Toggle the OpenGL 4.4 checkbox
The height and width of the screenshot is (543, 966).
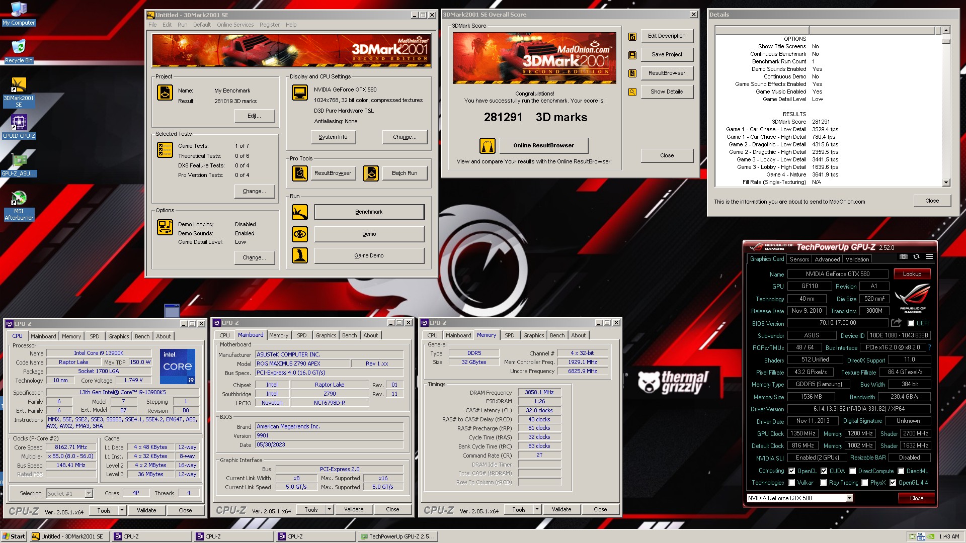(x=893, y=483)
